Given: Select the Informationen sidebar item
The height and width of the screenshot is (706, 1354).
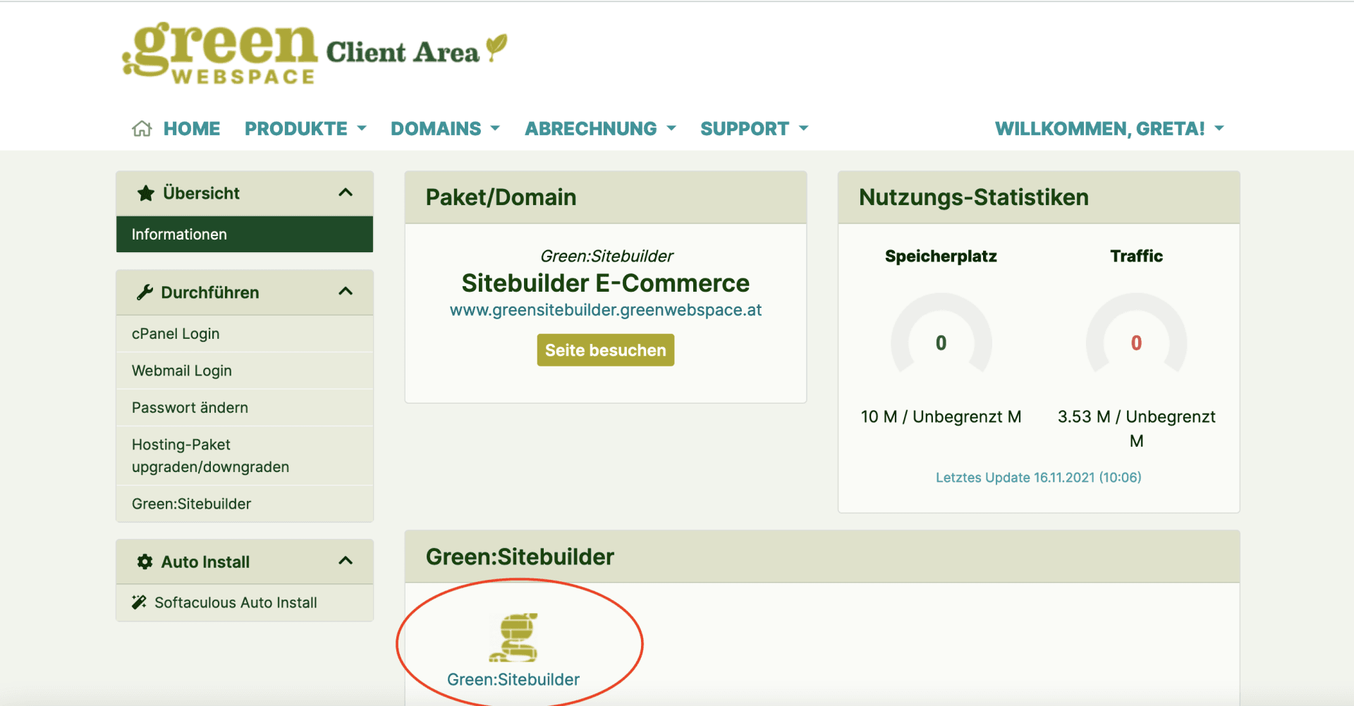Looking at the screenshot, I should (x=245, y=234).
